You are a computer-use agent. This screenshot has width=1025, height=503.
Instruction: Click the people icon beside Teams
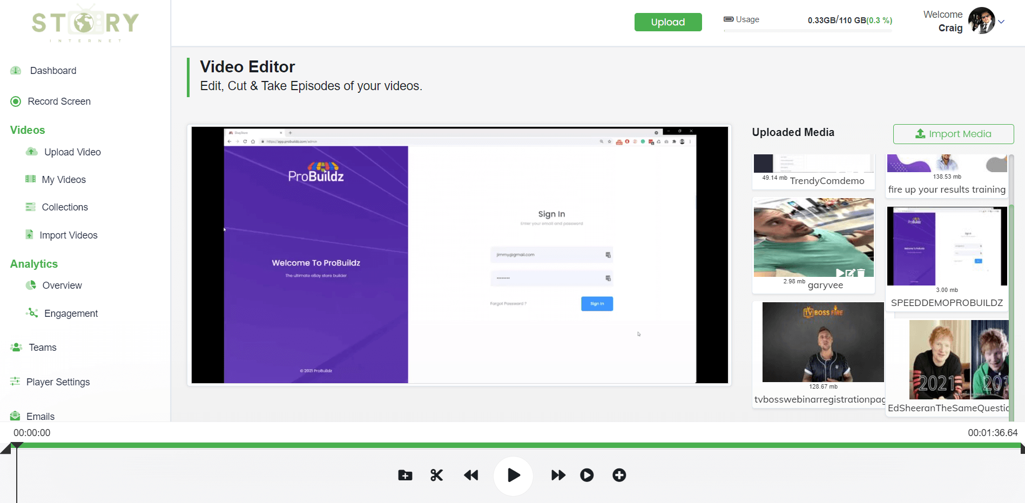click(16, 347)
